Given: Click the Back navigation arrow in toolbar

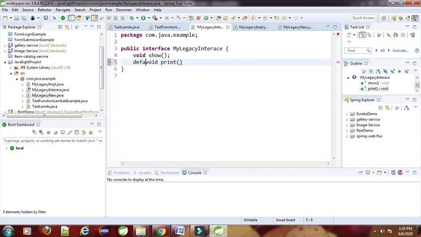Looking at the screenshot, I should (x=284, y=18).
